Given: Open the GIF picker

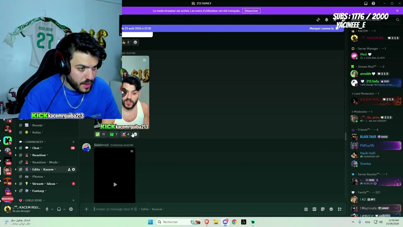Looking at the screenshot, I should [314, 209].
